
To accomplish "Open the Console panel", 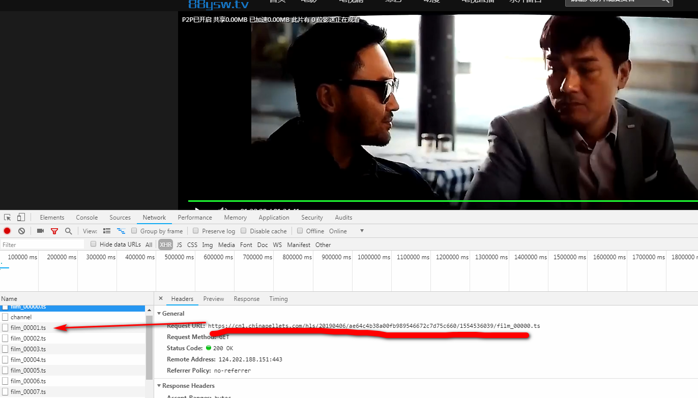I will [87, 218].
